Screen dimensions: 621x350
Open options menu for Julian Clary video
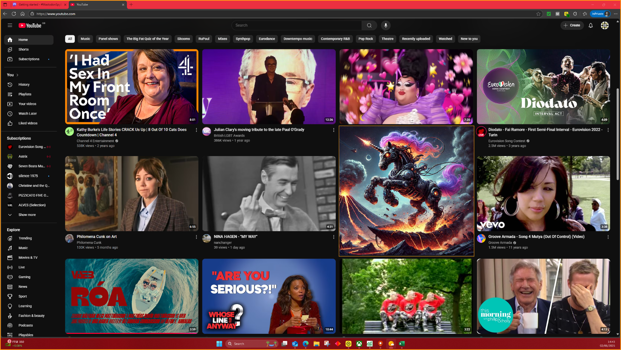click(333, 130)
